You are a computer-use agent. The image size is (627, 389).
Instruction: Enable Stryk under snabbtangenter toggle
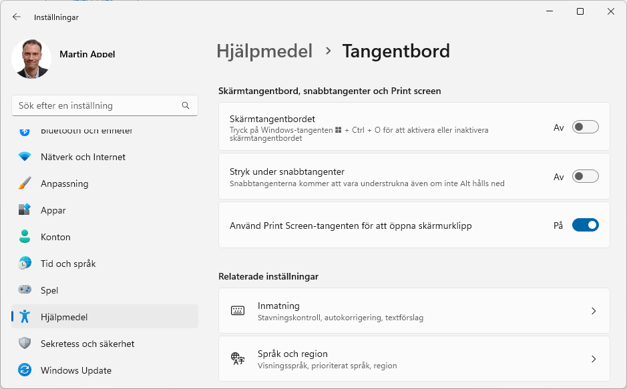click(585, 177)
